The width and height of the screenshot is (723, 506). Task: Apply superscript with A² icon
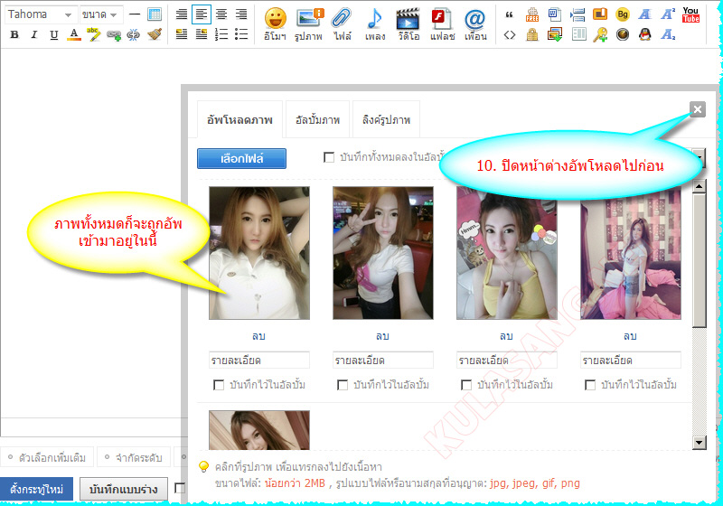668,14
